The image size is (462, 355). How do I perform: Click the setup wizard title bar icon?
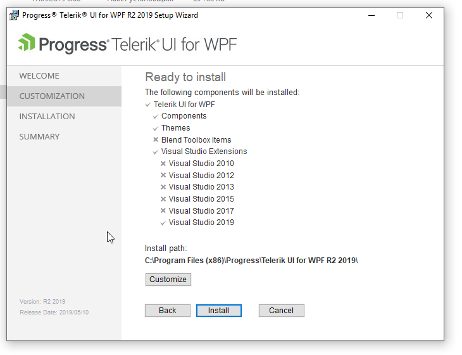pos(14,15)
